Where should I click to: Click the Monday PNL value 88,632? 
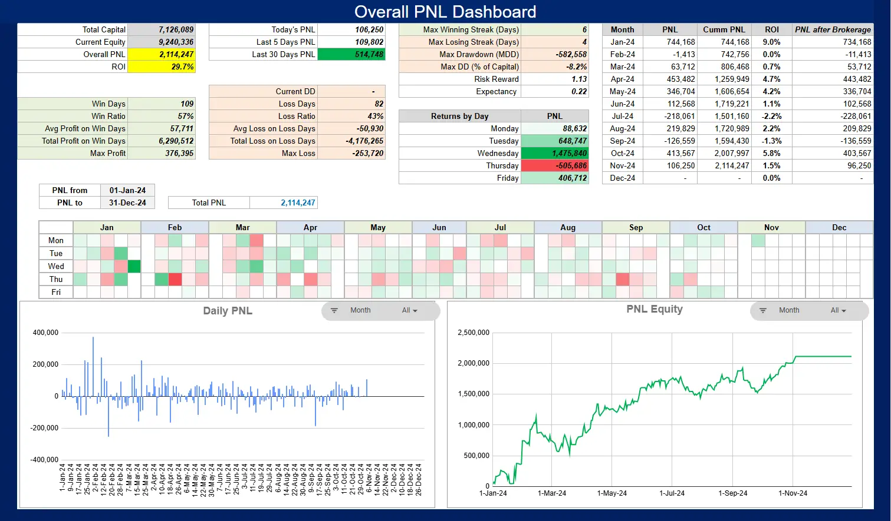pos(554,128)
